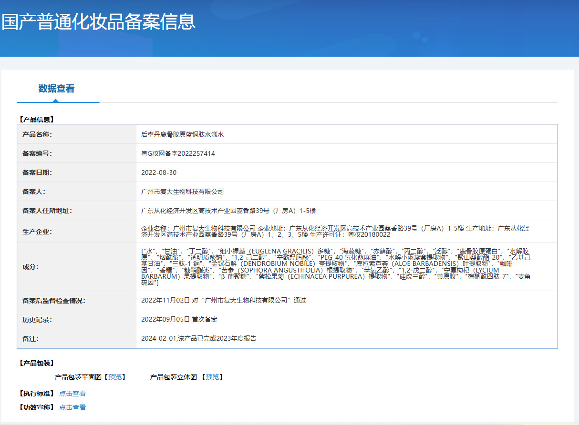Preview the 产品包装立体图 image

click(x=212, y=377)
